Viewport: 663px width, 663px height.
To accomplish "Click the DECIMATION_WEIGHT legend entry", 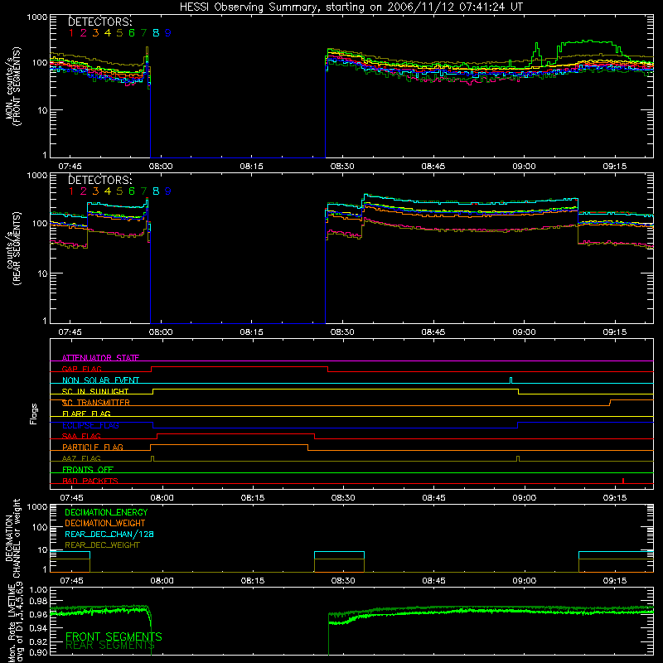I will pos(105,523).
